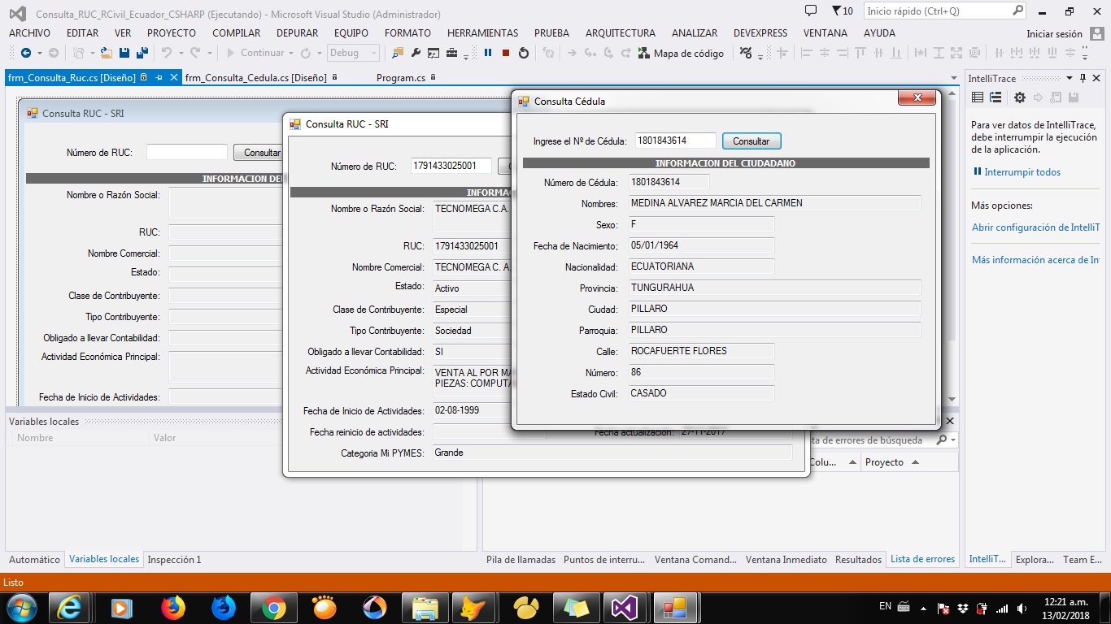Open the Dropbox tray icon
The width and height of the screenshot is (1111, 624).
[x=963, y=608]
